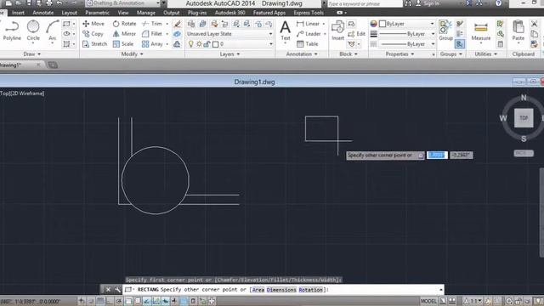Switch to the Parametric tab
This screenshot has width=544, height=306.
(x=97, y=13)
